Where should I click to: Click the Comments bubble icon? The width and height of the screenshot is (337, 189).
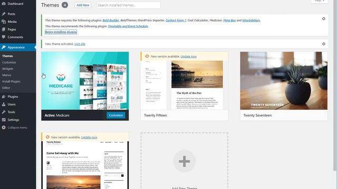coord(4,37)
